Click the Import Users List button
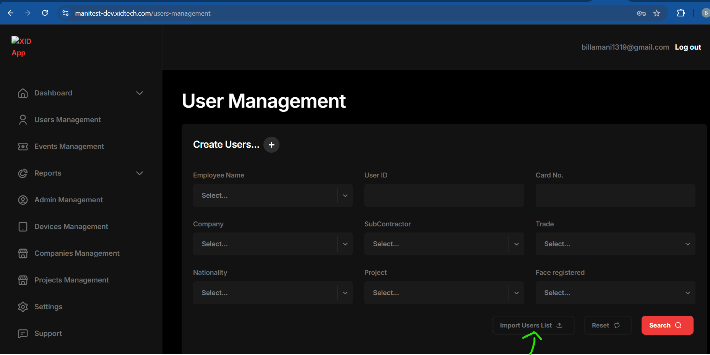The image size is (710, 355). [x=533, y=325]
